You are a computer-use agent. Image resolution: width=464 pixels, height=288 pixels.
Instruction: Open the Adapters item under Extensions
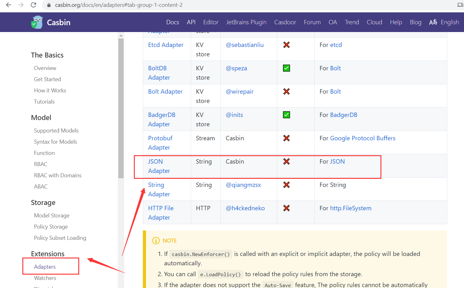point(45,267)
